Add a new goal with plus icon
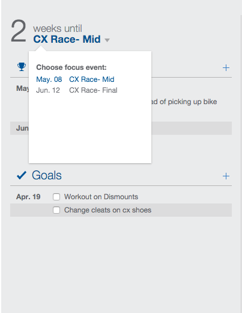The width and height of the screenshot is (242, 313). [x=226, y=176]
